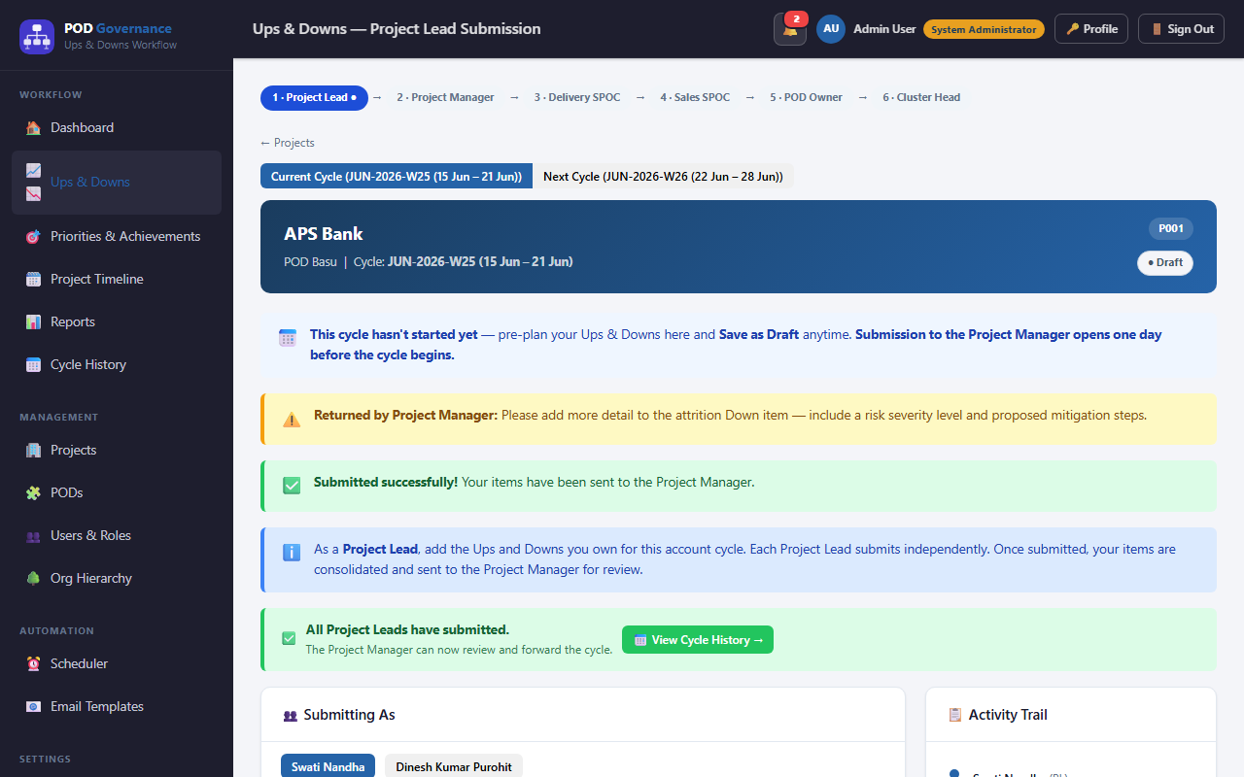Click the Reports chart icon
Viewport: 1244px width, 777px height.
click(x=33, y=321)
